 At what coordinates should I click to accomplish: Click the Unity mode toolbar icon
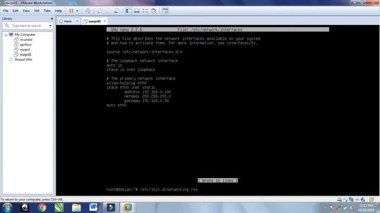[153, 11]
